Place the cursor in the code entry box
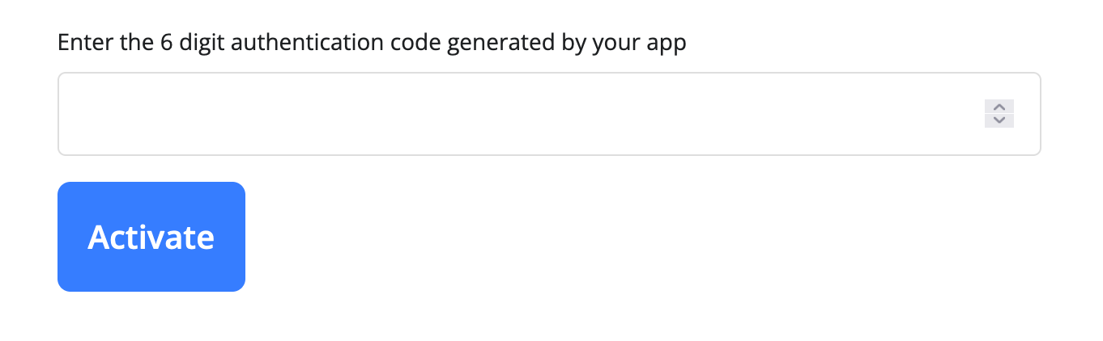Viewport: 1103px width, 341px height. (x=518, y=114)
